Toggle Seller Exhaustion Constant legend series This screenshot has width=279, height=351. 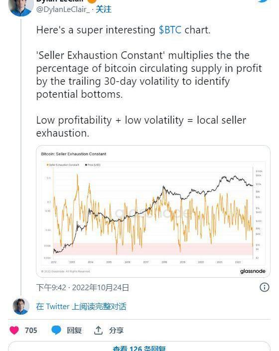click(63, 165)
